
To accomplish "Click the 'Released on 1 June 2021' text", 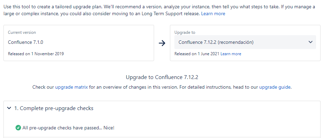I will [197, 54].
